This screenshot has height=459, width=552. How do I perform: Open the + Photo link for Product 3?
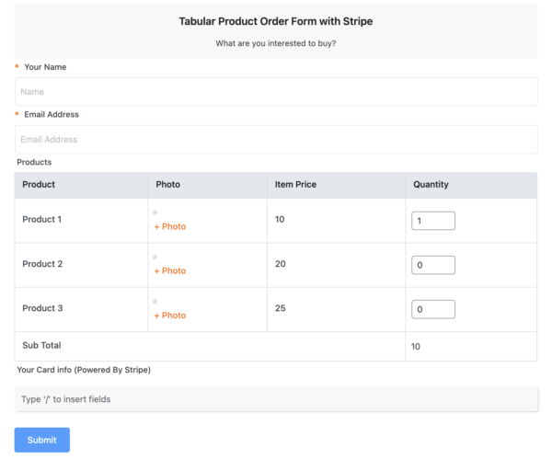169,316
